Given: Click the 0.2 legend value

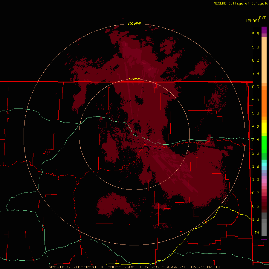Looking at the screenshot, I should [x=256, y=193].
